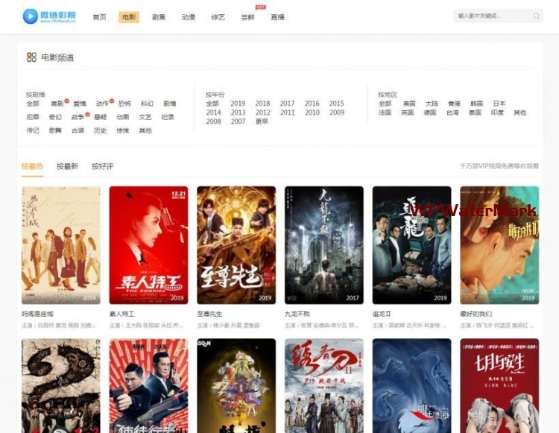Click the search magnifier icon

pyautogui.click(x=536, y=16)
